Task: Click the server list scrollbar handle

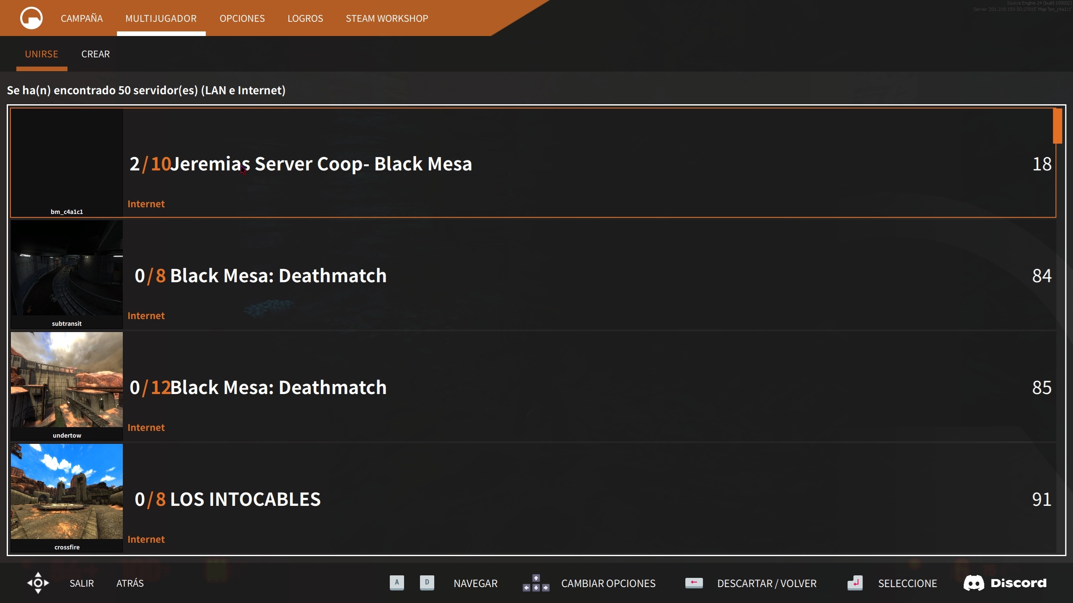Action: click(1057, 126)
